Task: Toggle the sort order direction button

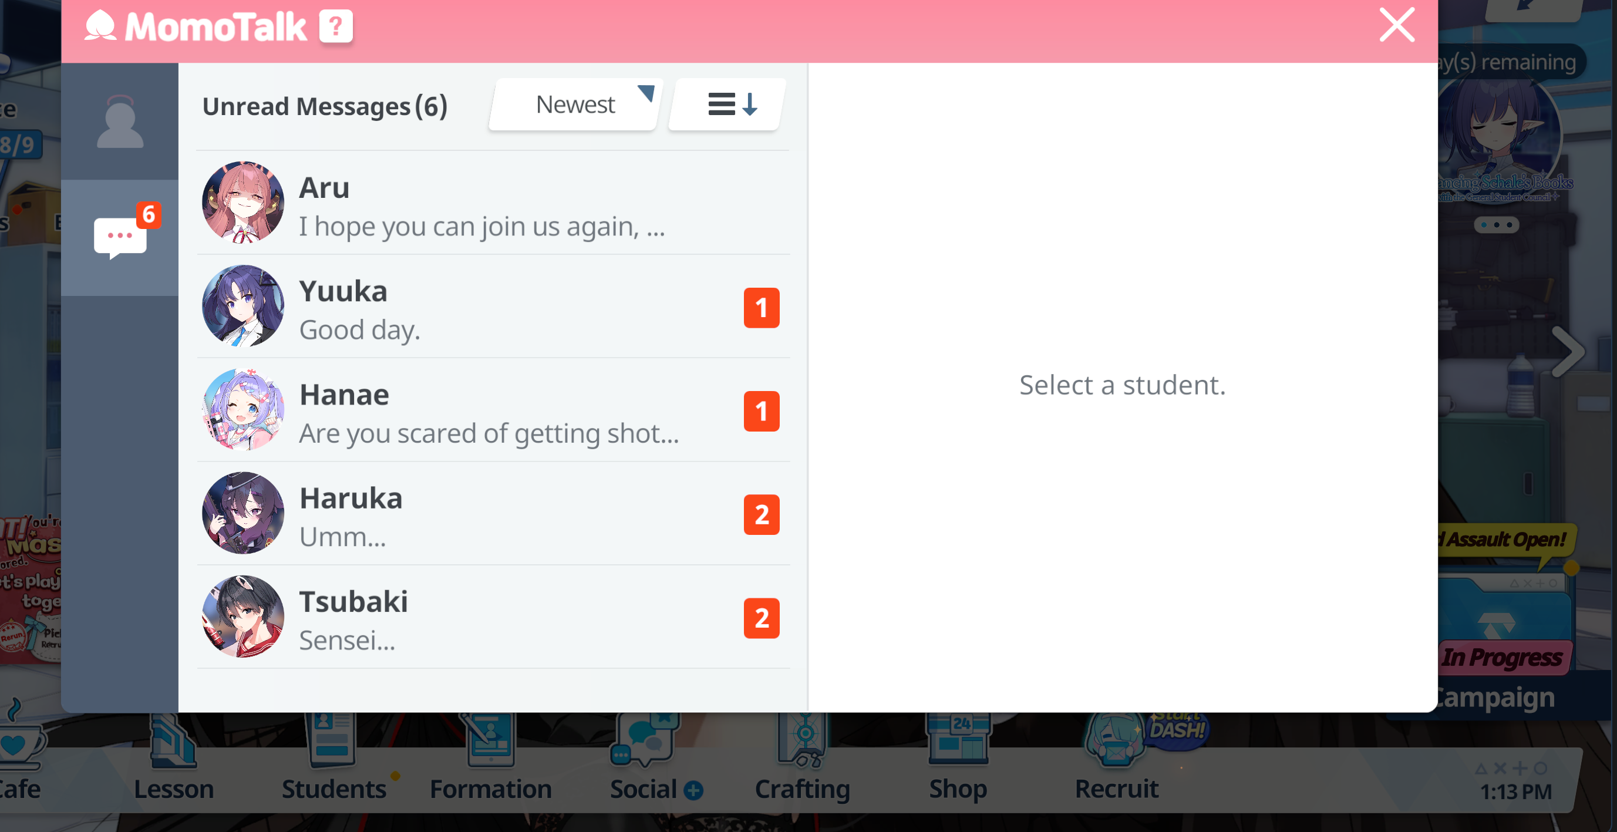Action: coord(728,105)
